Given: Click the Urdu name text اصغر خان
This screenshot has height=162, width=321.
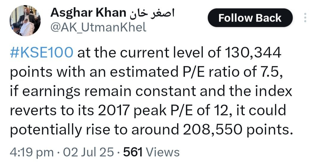Looking at the screenshot, I should click(x=152, y=13).
